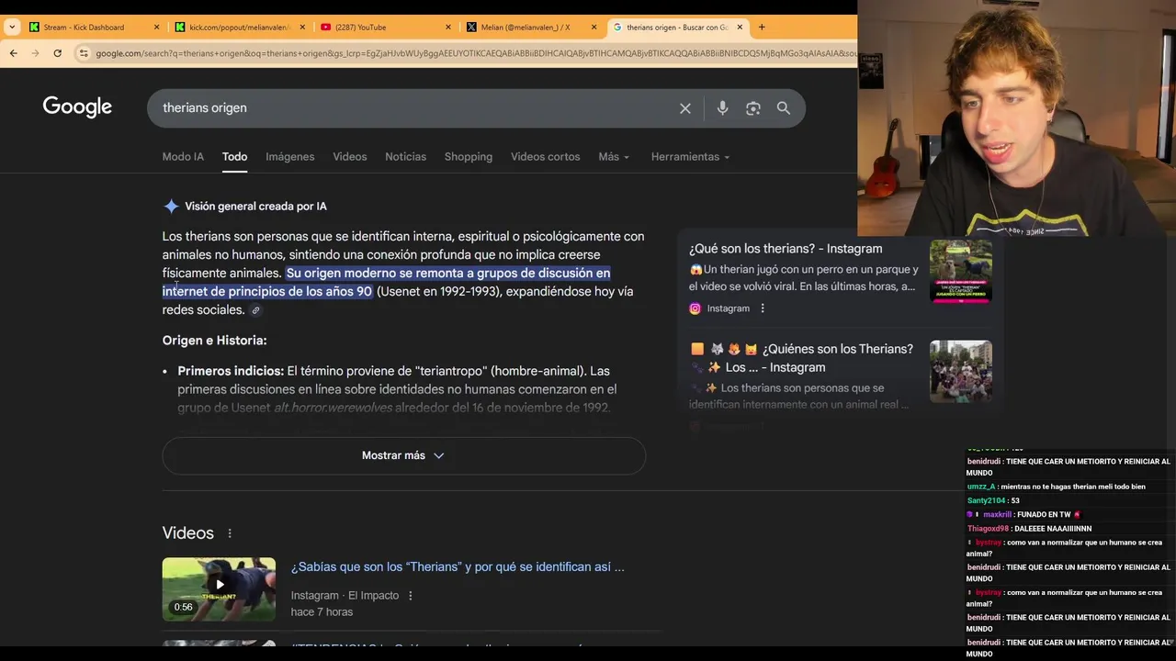Open '¿Qué son los therians? - Instagram' card

click(786, 249)
